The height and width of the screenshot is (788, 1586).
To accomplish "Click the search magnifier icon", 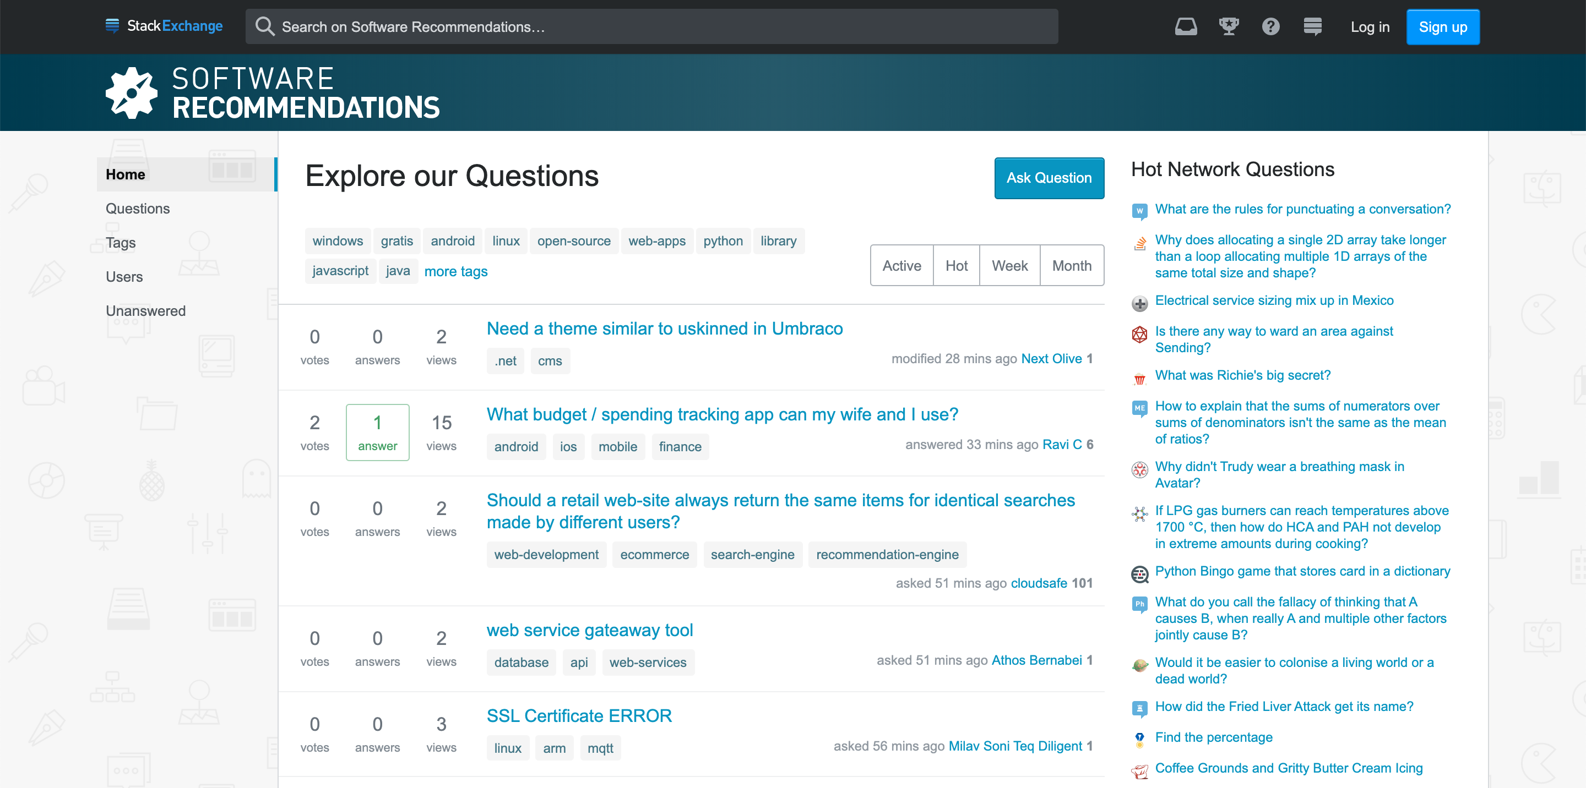I will coord(265,26).
